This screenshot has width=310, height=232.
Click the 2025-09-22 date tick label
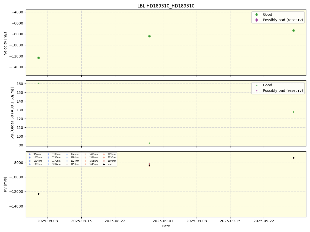coord(264,221)
